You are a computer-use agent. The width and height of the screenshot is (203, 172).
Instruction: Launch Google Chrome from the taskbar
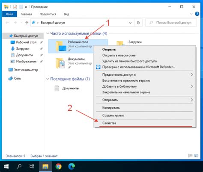58,166
